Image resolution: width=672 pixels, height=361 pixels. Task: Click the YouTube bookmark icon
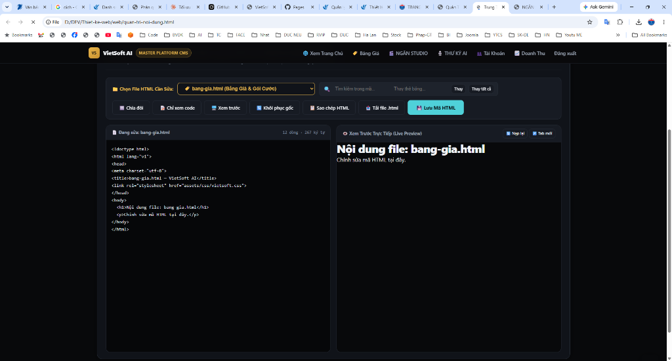pos(108,35)
